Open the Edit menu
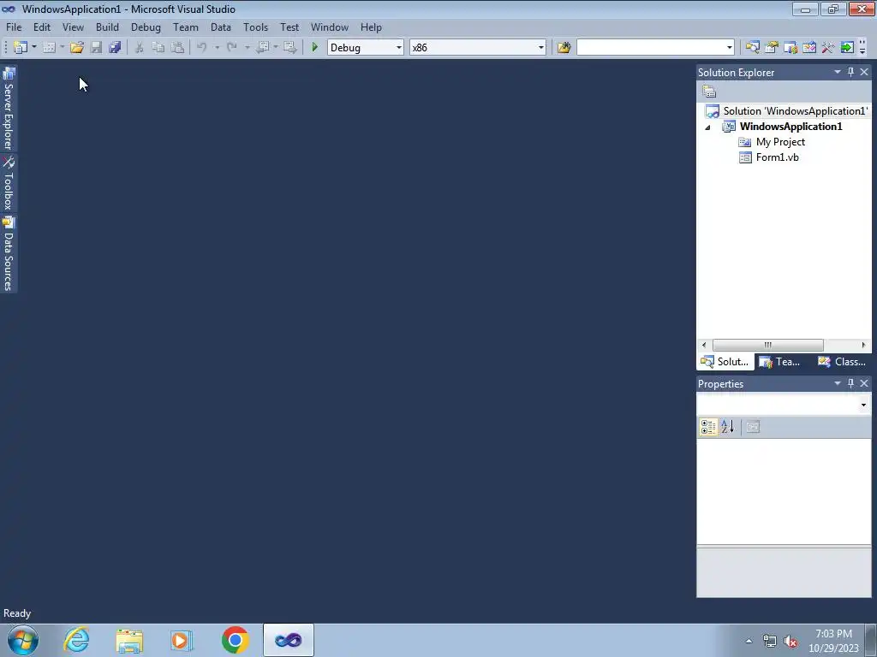The height and width of the screenshot is (657, 877). coord(42,27)
